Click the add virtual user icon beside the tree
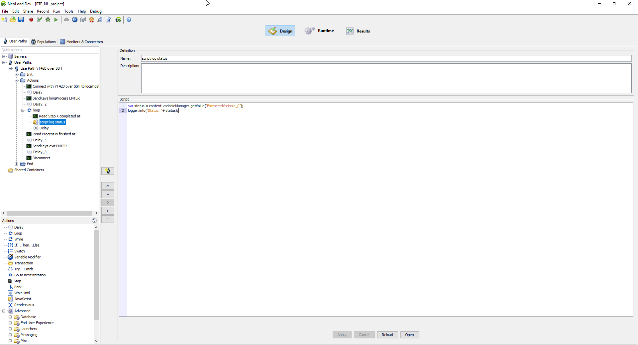Viewport: 638px width, 345px height. [108, 171]
